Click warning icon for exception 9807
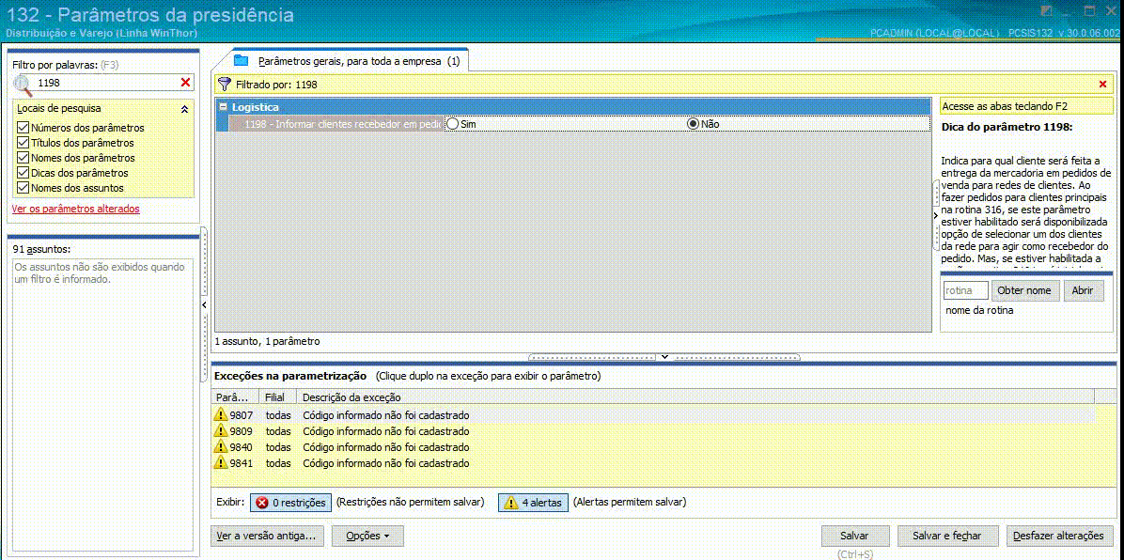 [221, 416]
